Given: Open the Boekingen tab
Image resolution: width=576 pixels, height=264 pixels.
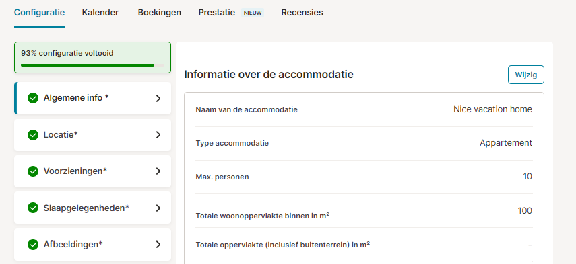Looking at the screenshot, I should 160,13.
